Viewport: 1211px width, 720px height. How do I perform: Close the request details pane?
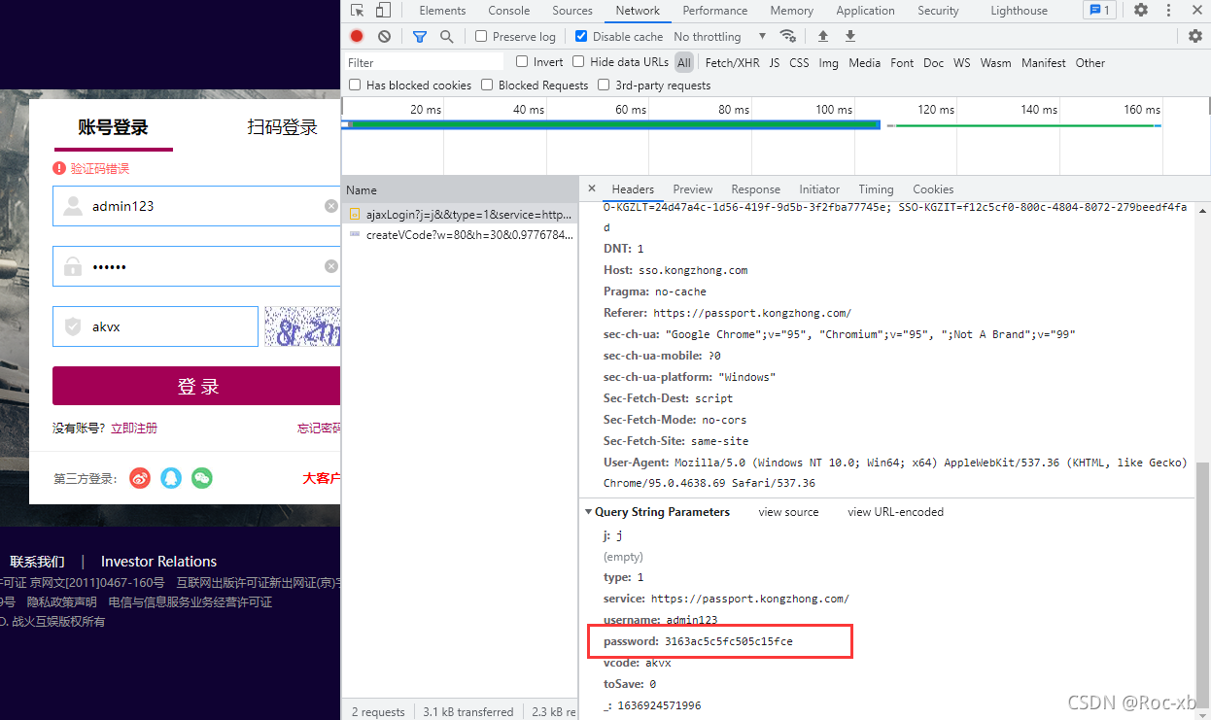pos(592,189)
